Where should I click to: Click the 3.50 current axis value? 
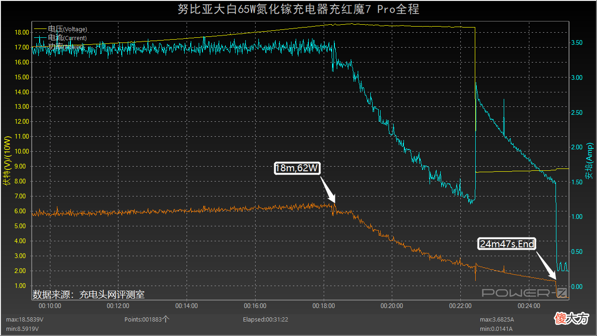click(576, 42)
